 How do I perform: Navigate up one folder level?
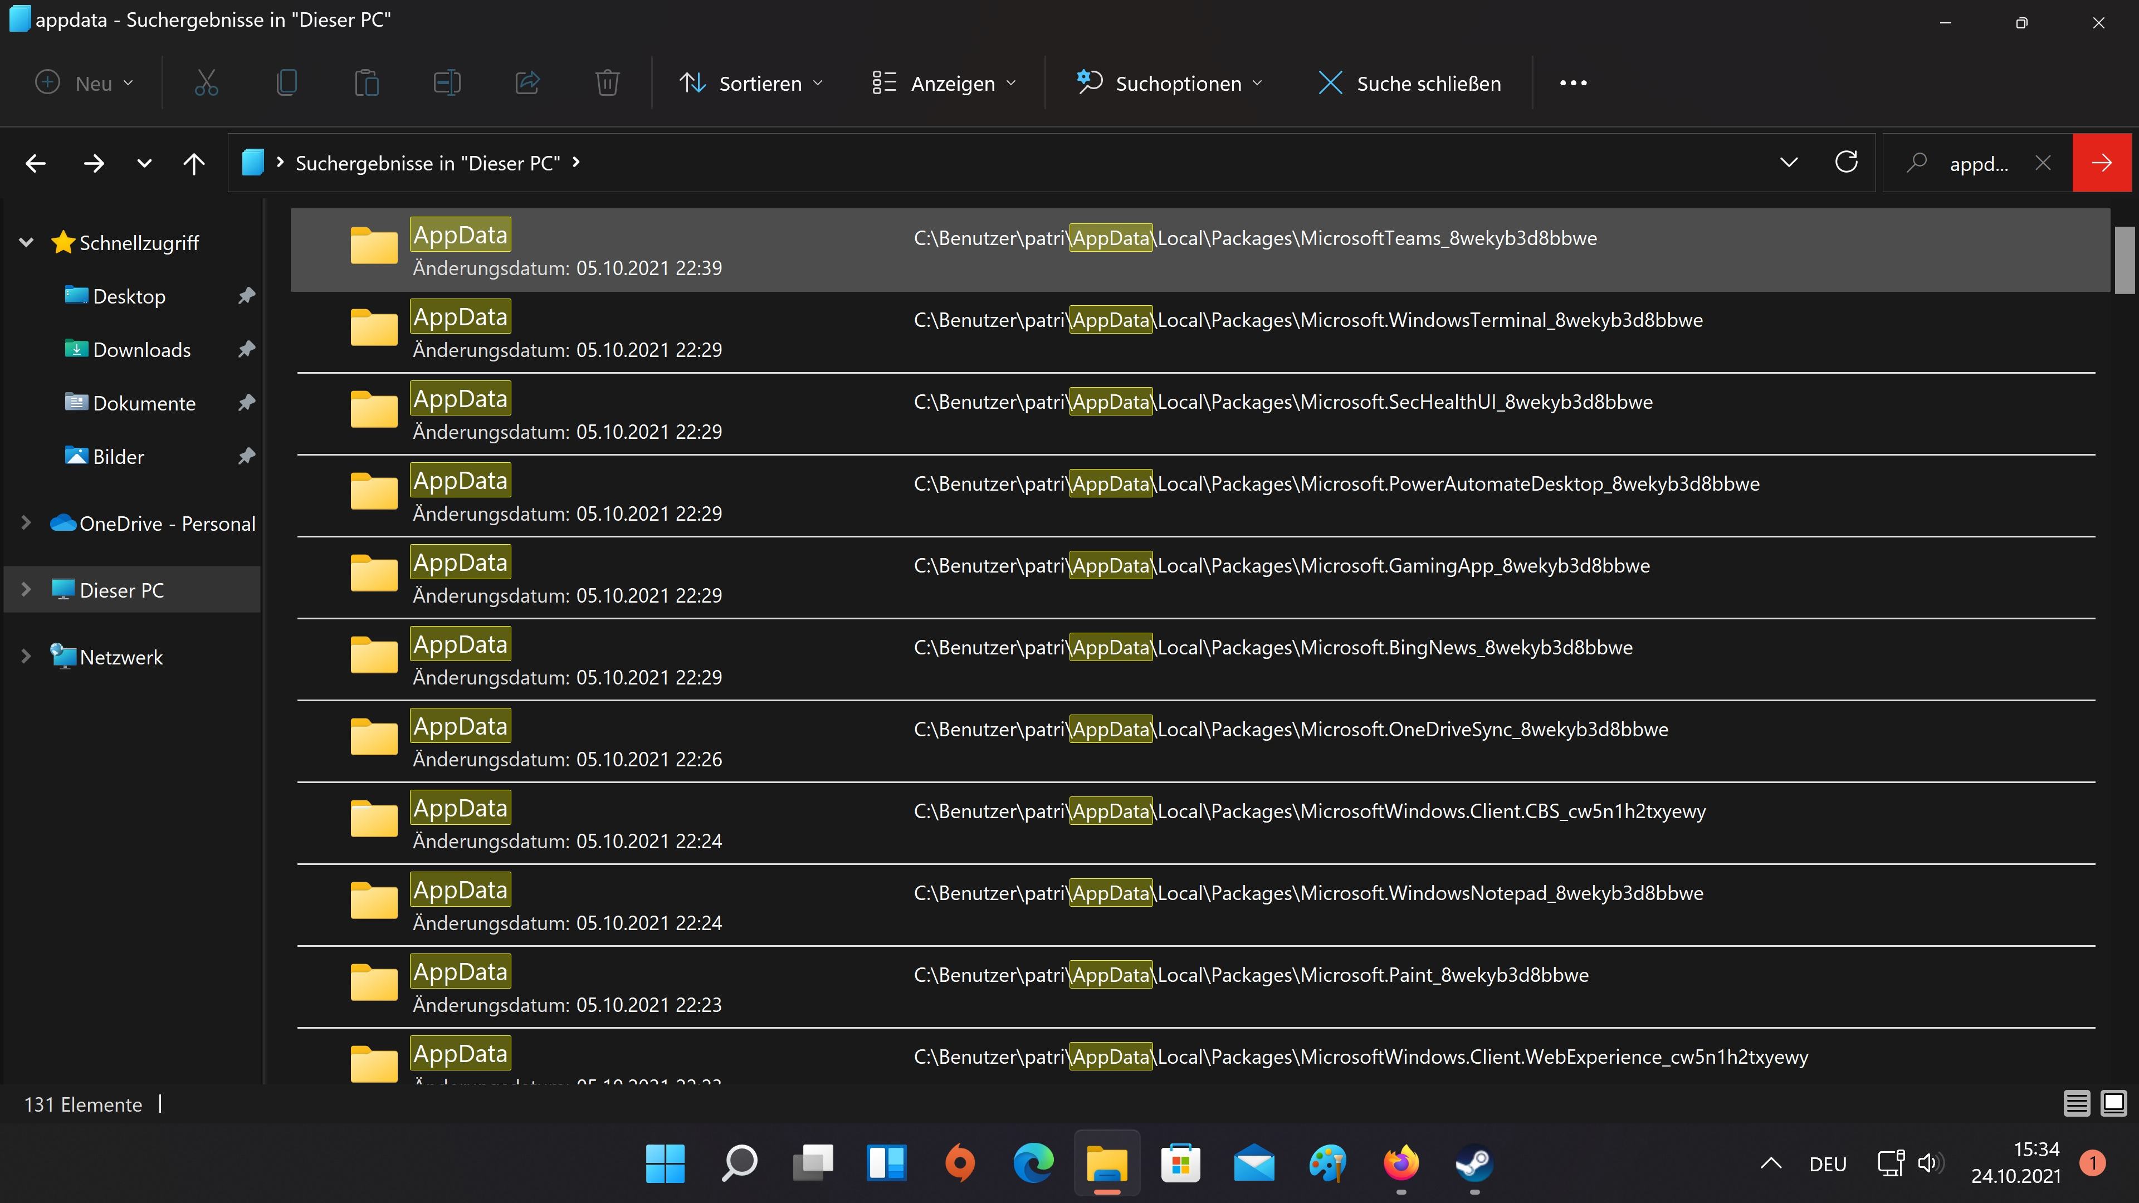tap(193, 164)
